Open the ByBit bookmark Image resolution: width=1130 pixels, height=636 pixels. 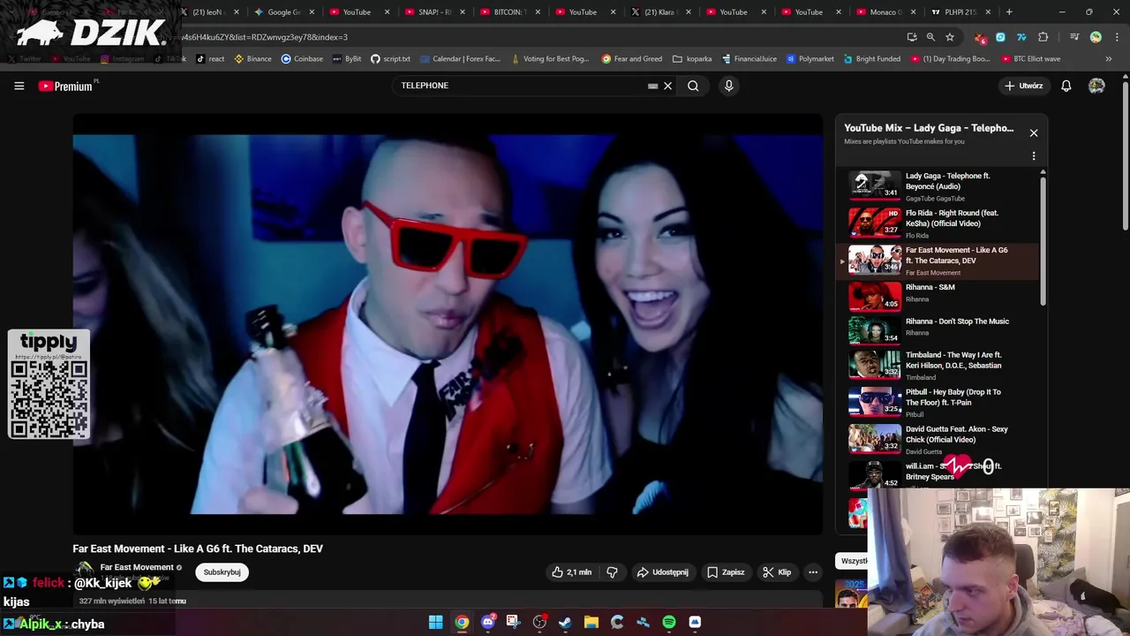pyautogui.click(x=346, y=58)
